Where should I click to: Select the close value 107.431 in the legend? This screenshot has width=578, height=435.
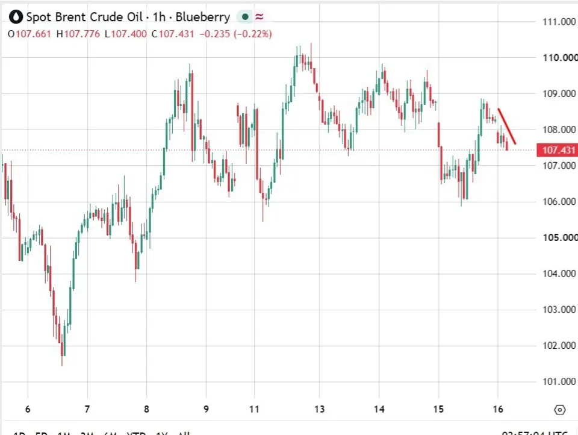pos(176,34)
